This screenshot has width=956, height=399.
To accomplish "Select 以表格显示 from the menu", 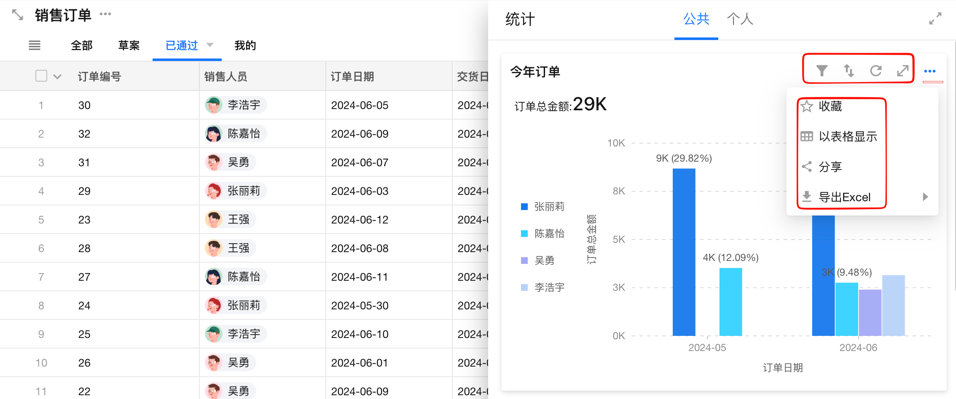I will tap(847, 136).
